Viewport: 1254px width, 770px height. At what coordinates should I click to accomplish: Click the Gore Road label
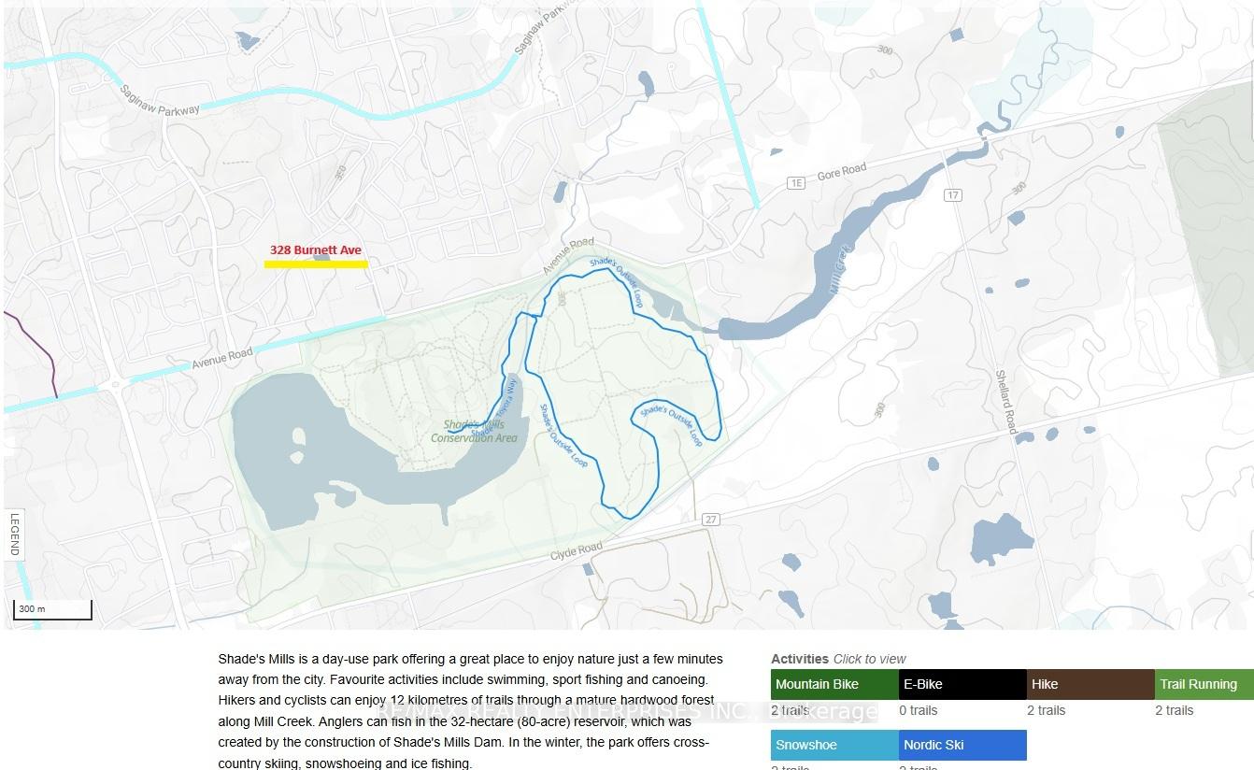pos(842,173)
